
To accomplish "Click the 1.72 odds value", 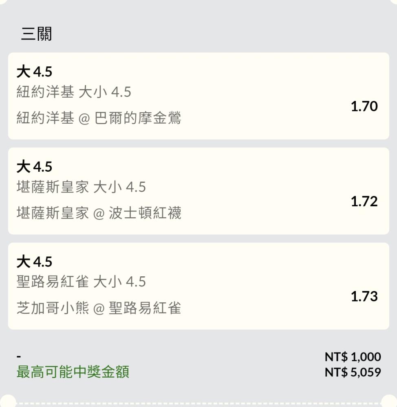I will pos(364,201).
